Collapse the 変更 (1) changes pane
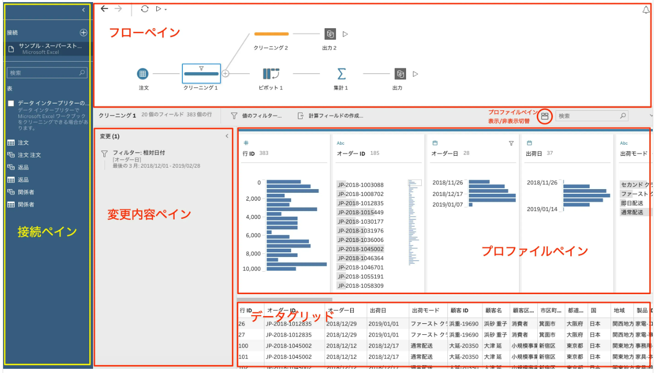658x373 pixels. coord(227,136)
